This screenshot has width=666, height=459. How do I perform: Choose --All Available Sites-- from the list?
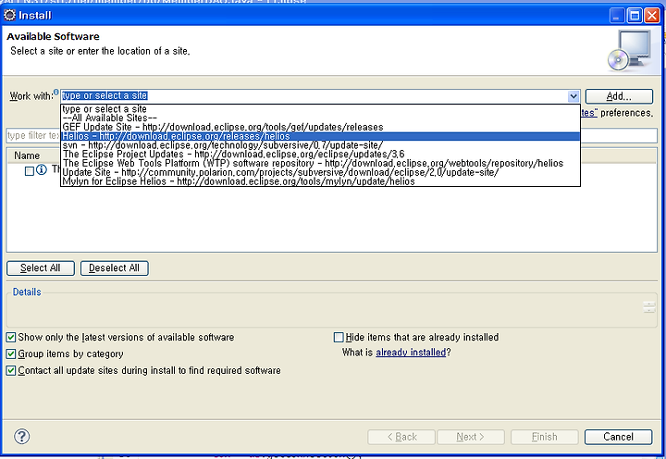(x=320, y=118)
